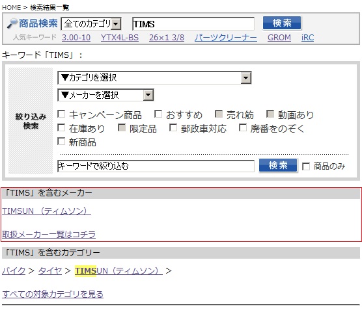Expand the ▼カテゴリを選択 dropdown
362x312 pixels.
point(154,77)
